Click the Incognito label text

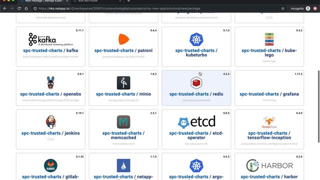297,8
